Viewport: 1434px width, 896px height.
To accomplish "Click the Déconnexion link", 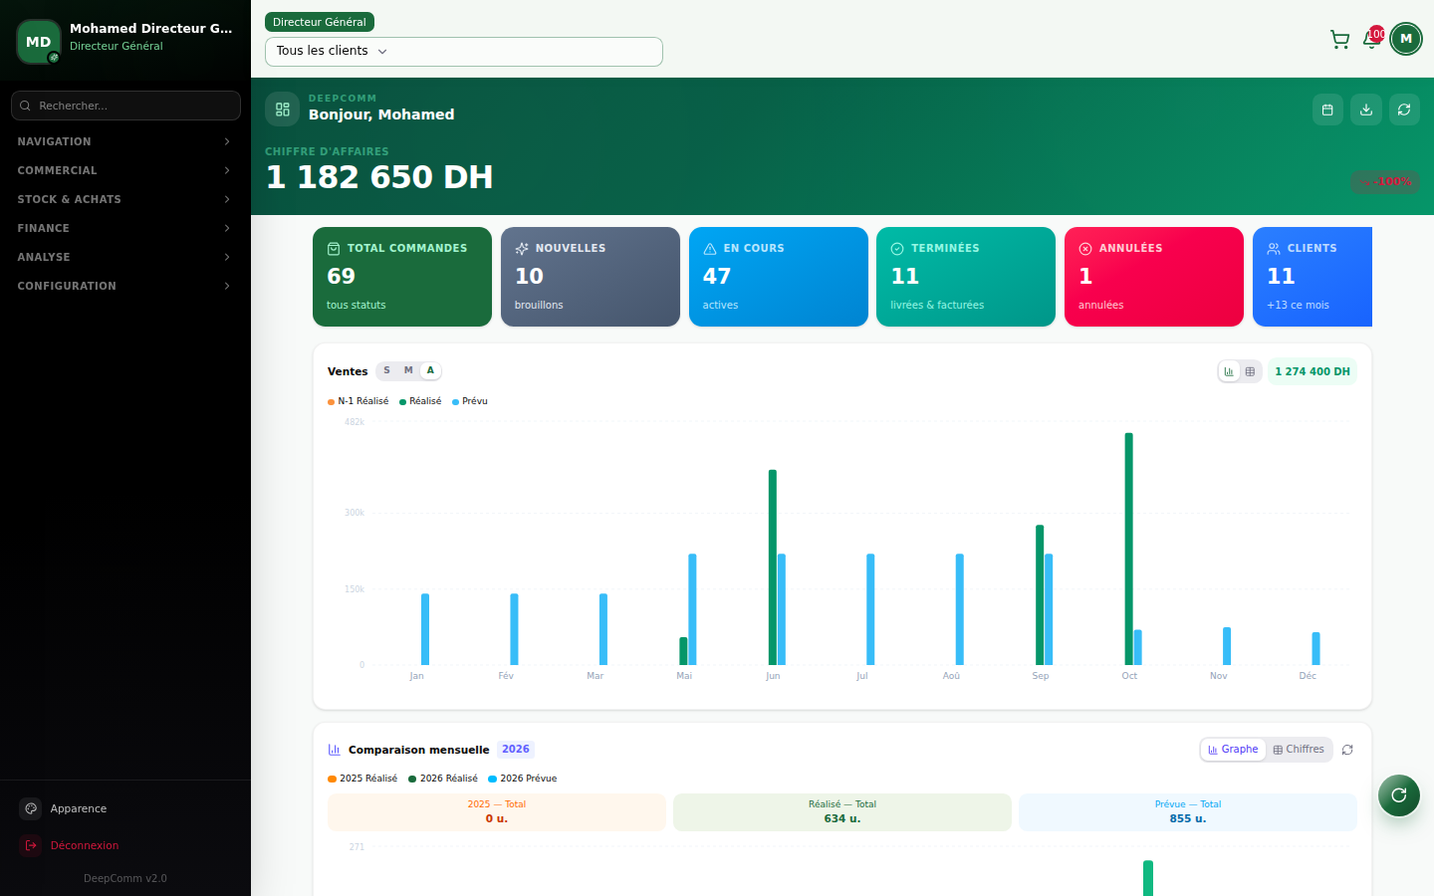I will tap(125, 845).
